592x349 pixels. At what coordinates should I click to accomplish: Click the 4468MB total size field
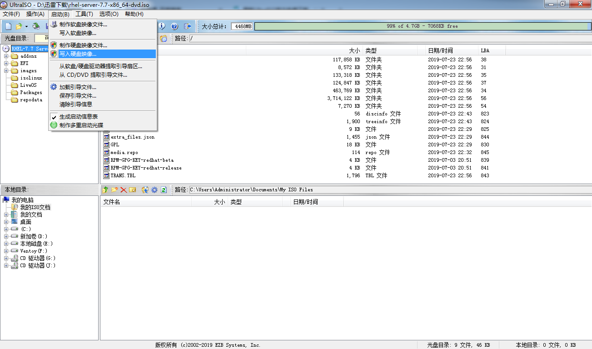click(242, 26)
